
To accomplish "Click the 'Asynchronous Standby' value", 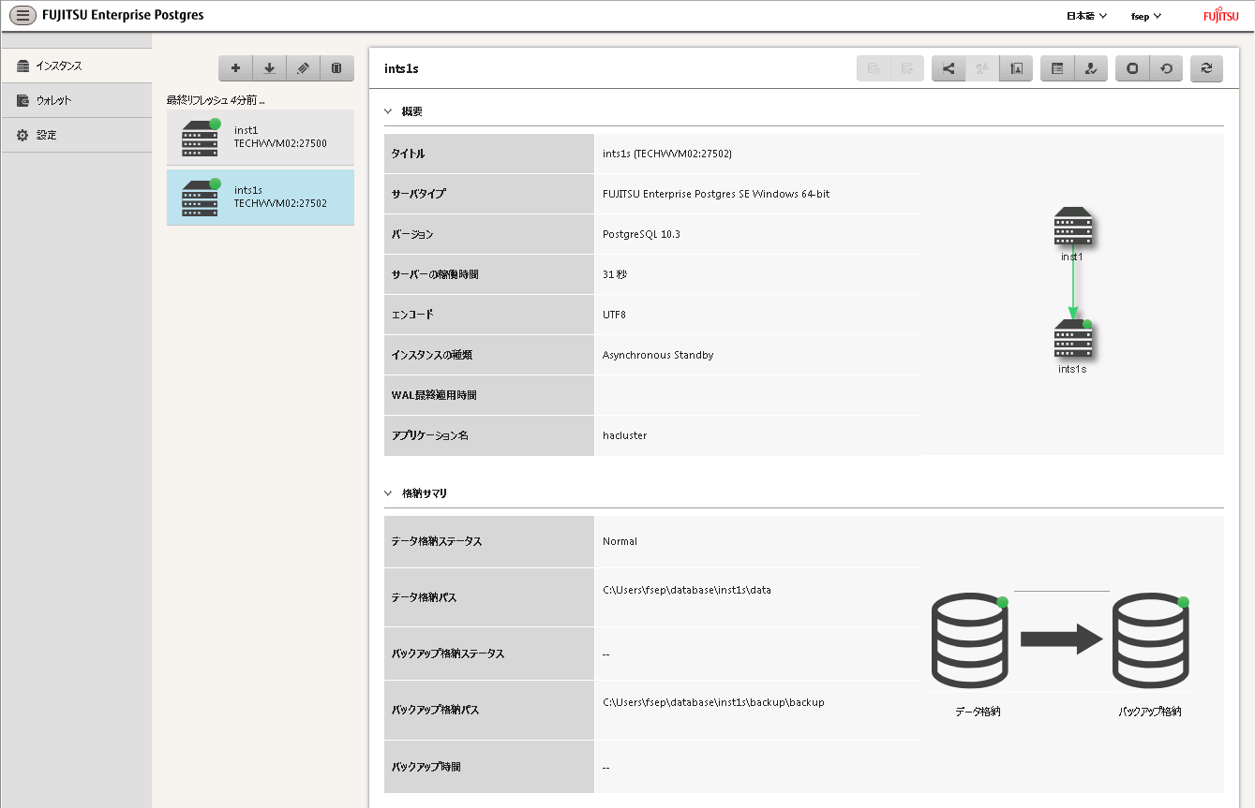I will point(658,355).
